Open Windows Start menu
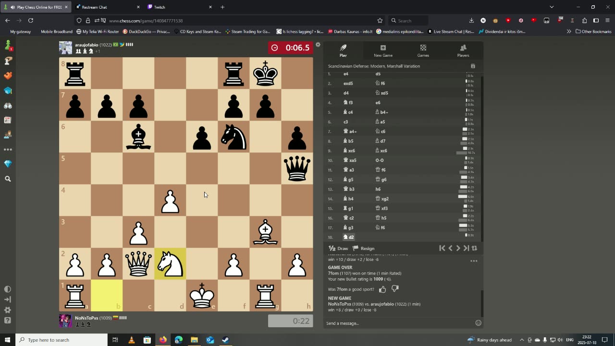 tap(8, 340)
